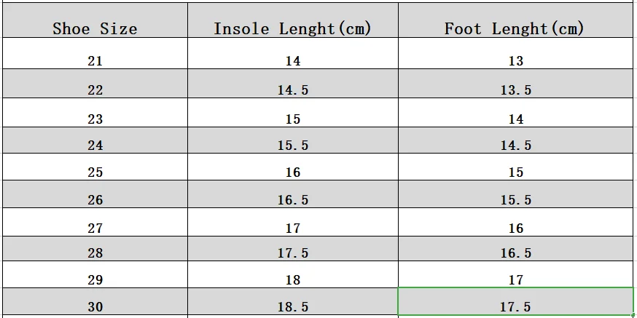Select insole length 16 for size 25

click(x=292, y=172)
